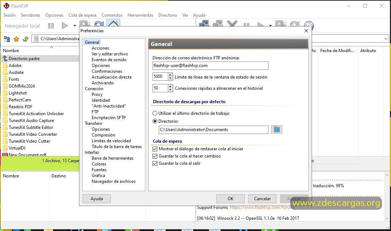Screen dimensions: 391x231
Task: Click the document icon in the local path box
Action: 36,39
